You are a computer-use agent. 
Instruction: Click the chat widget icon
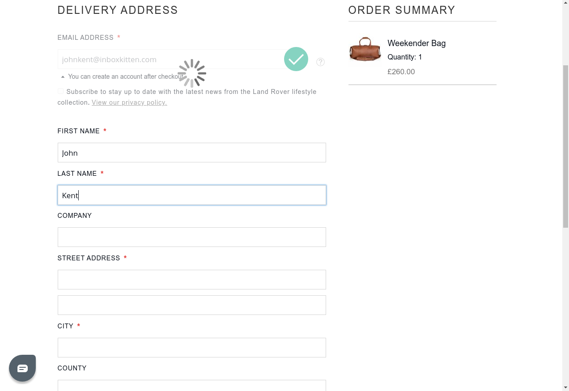coord(22,368)
